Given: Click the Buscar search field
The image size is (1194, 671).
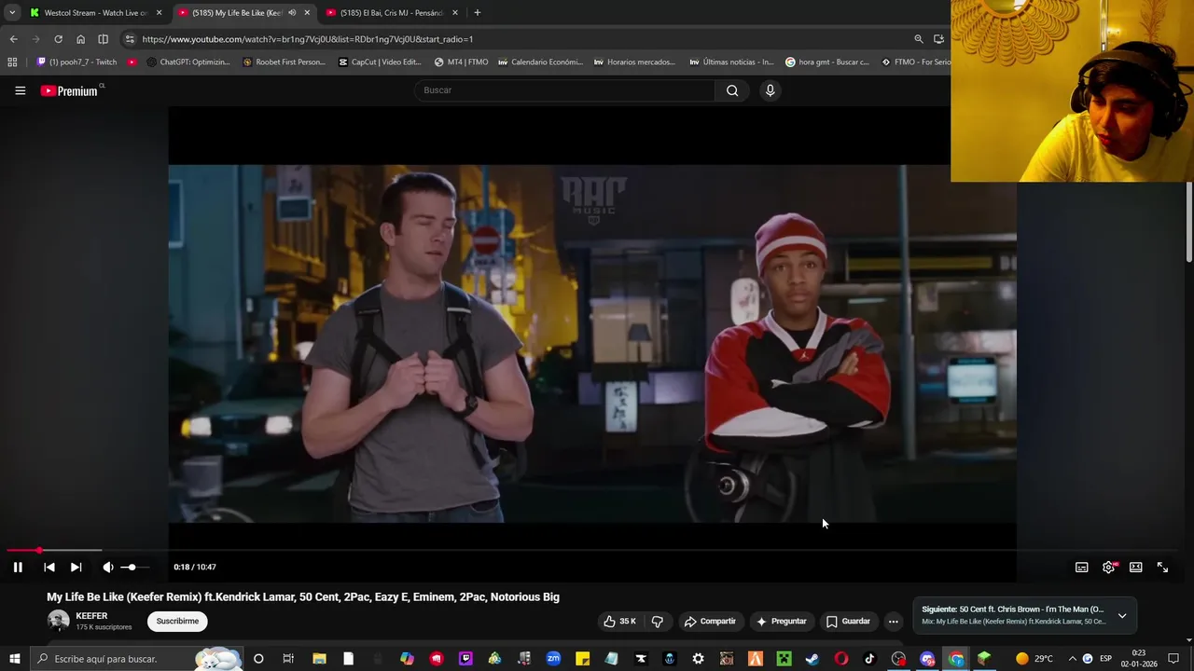Looking at the screenshot, I should pos(564,90).
